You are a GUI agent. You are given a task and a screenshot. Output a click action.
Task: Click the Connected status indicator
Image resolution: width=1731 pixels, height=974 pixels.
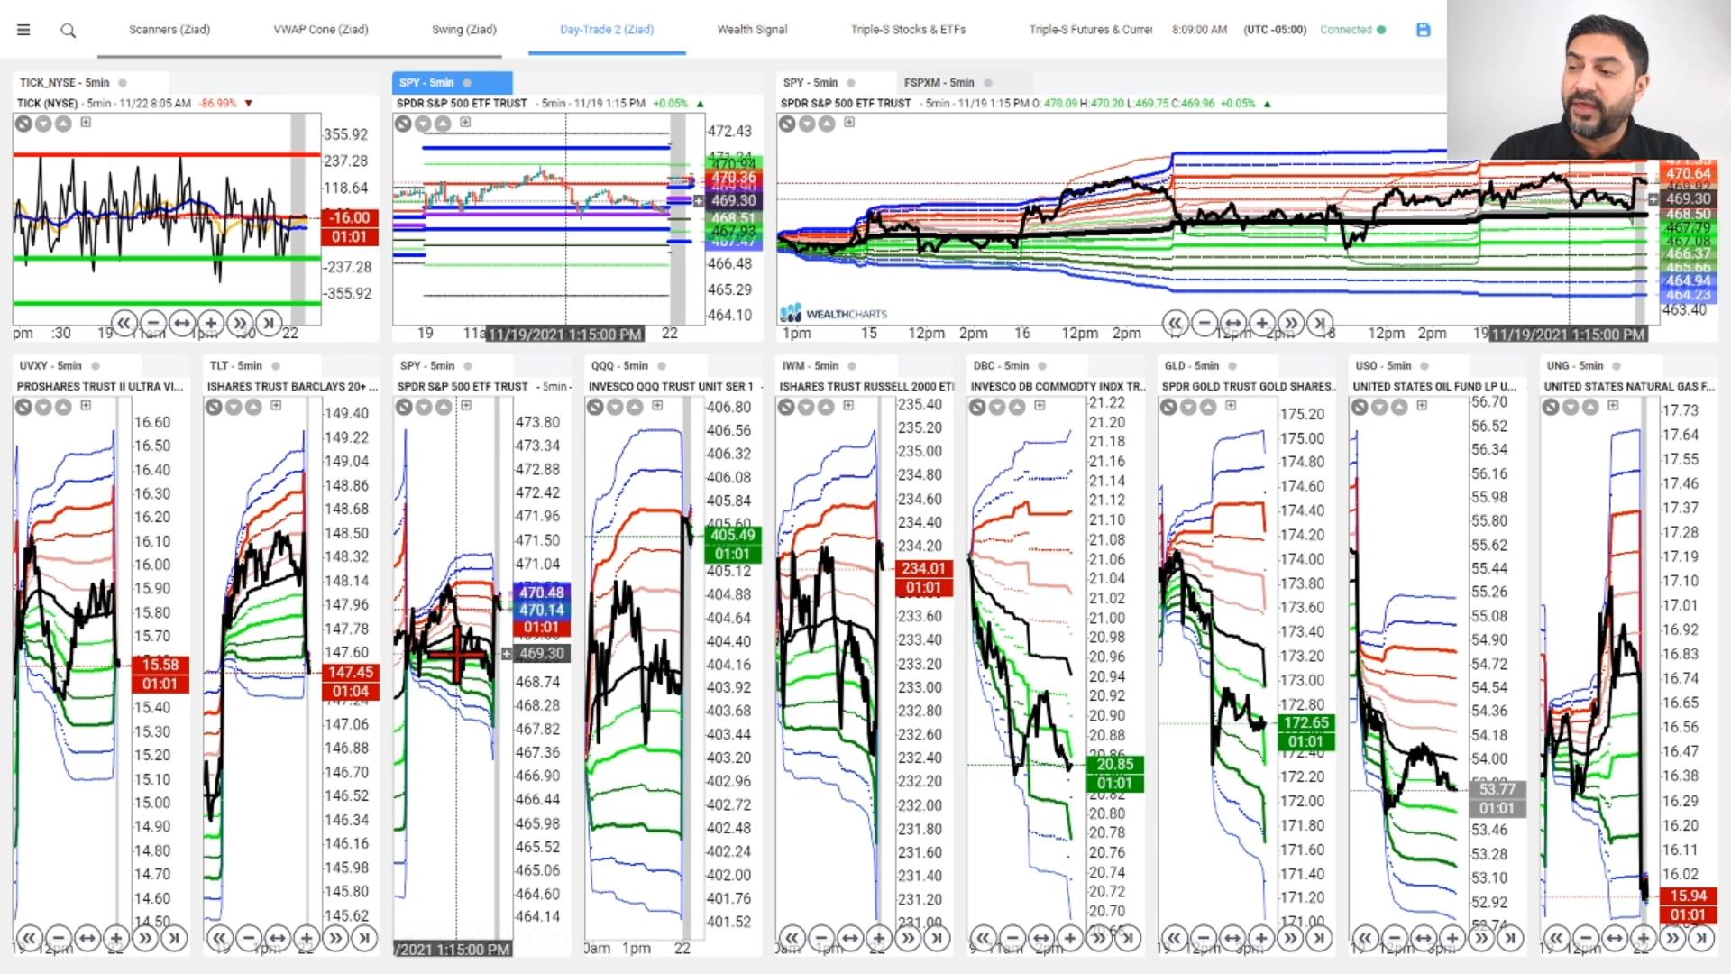1352,30
